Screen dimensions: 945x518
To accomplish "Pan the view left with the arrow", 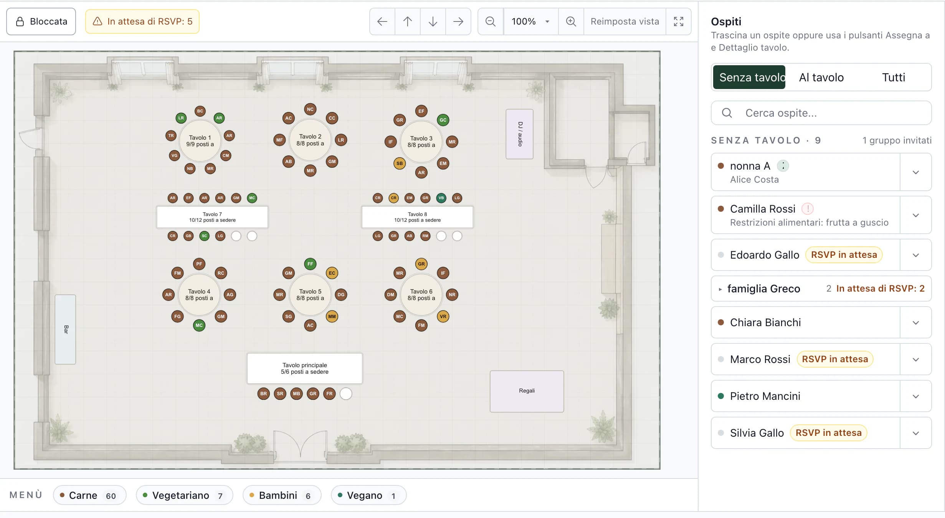I will coord(382,21).
